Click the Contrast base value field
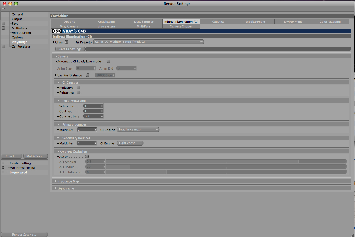 point(92,116)
